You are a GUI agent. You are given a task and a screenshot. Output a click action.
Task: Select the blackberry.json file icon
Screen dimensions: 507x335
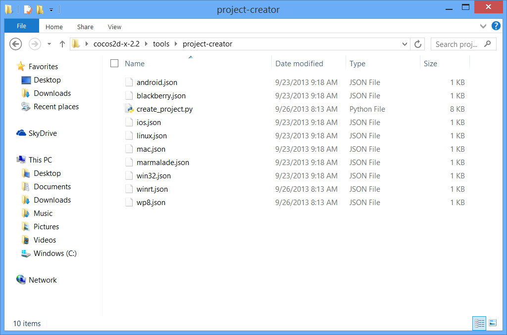129,95
